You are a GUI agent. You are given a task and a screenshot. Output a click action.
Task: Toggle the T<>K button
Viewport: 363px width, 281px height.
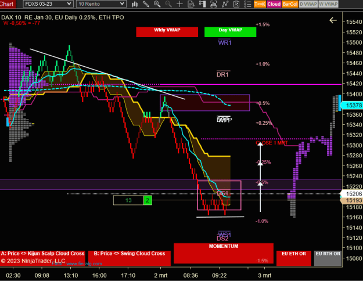260,4
